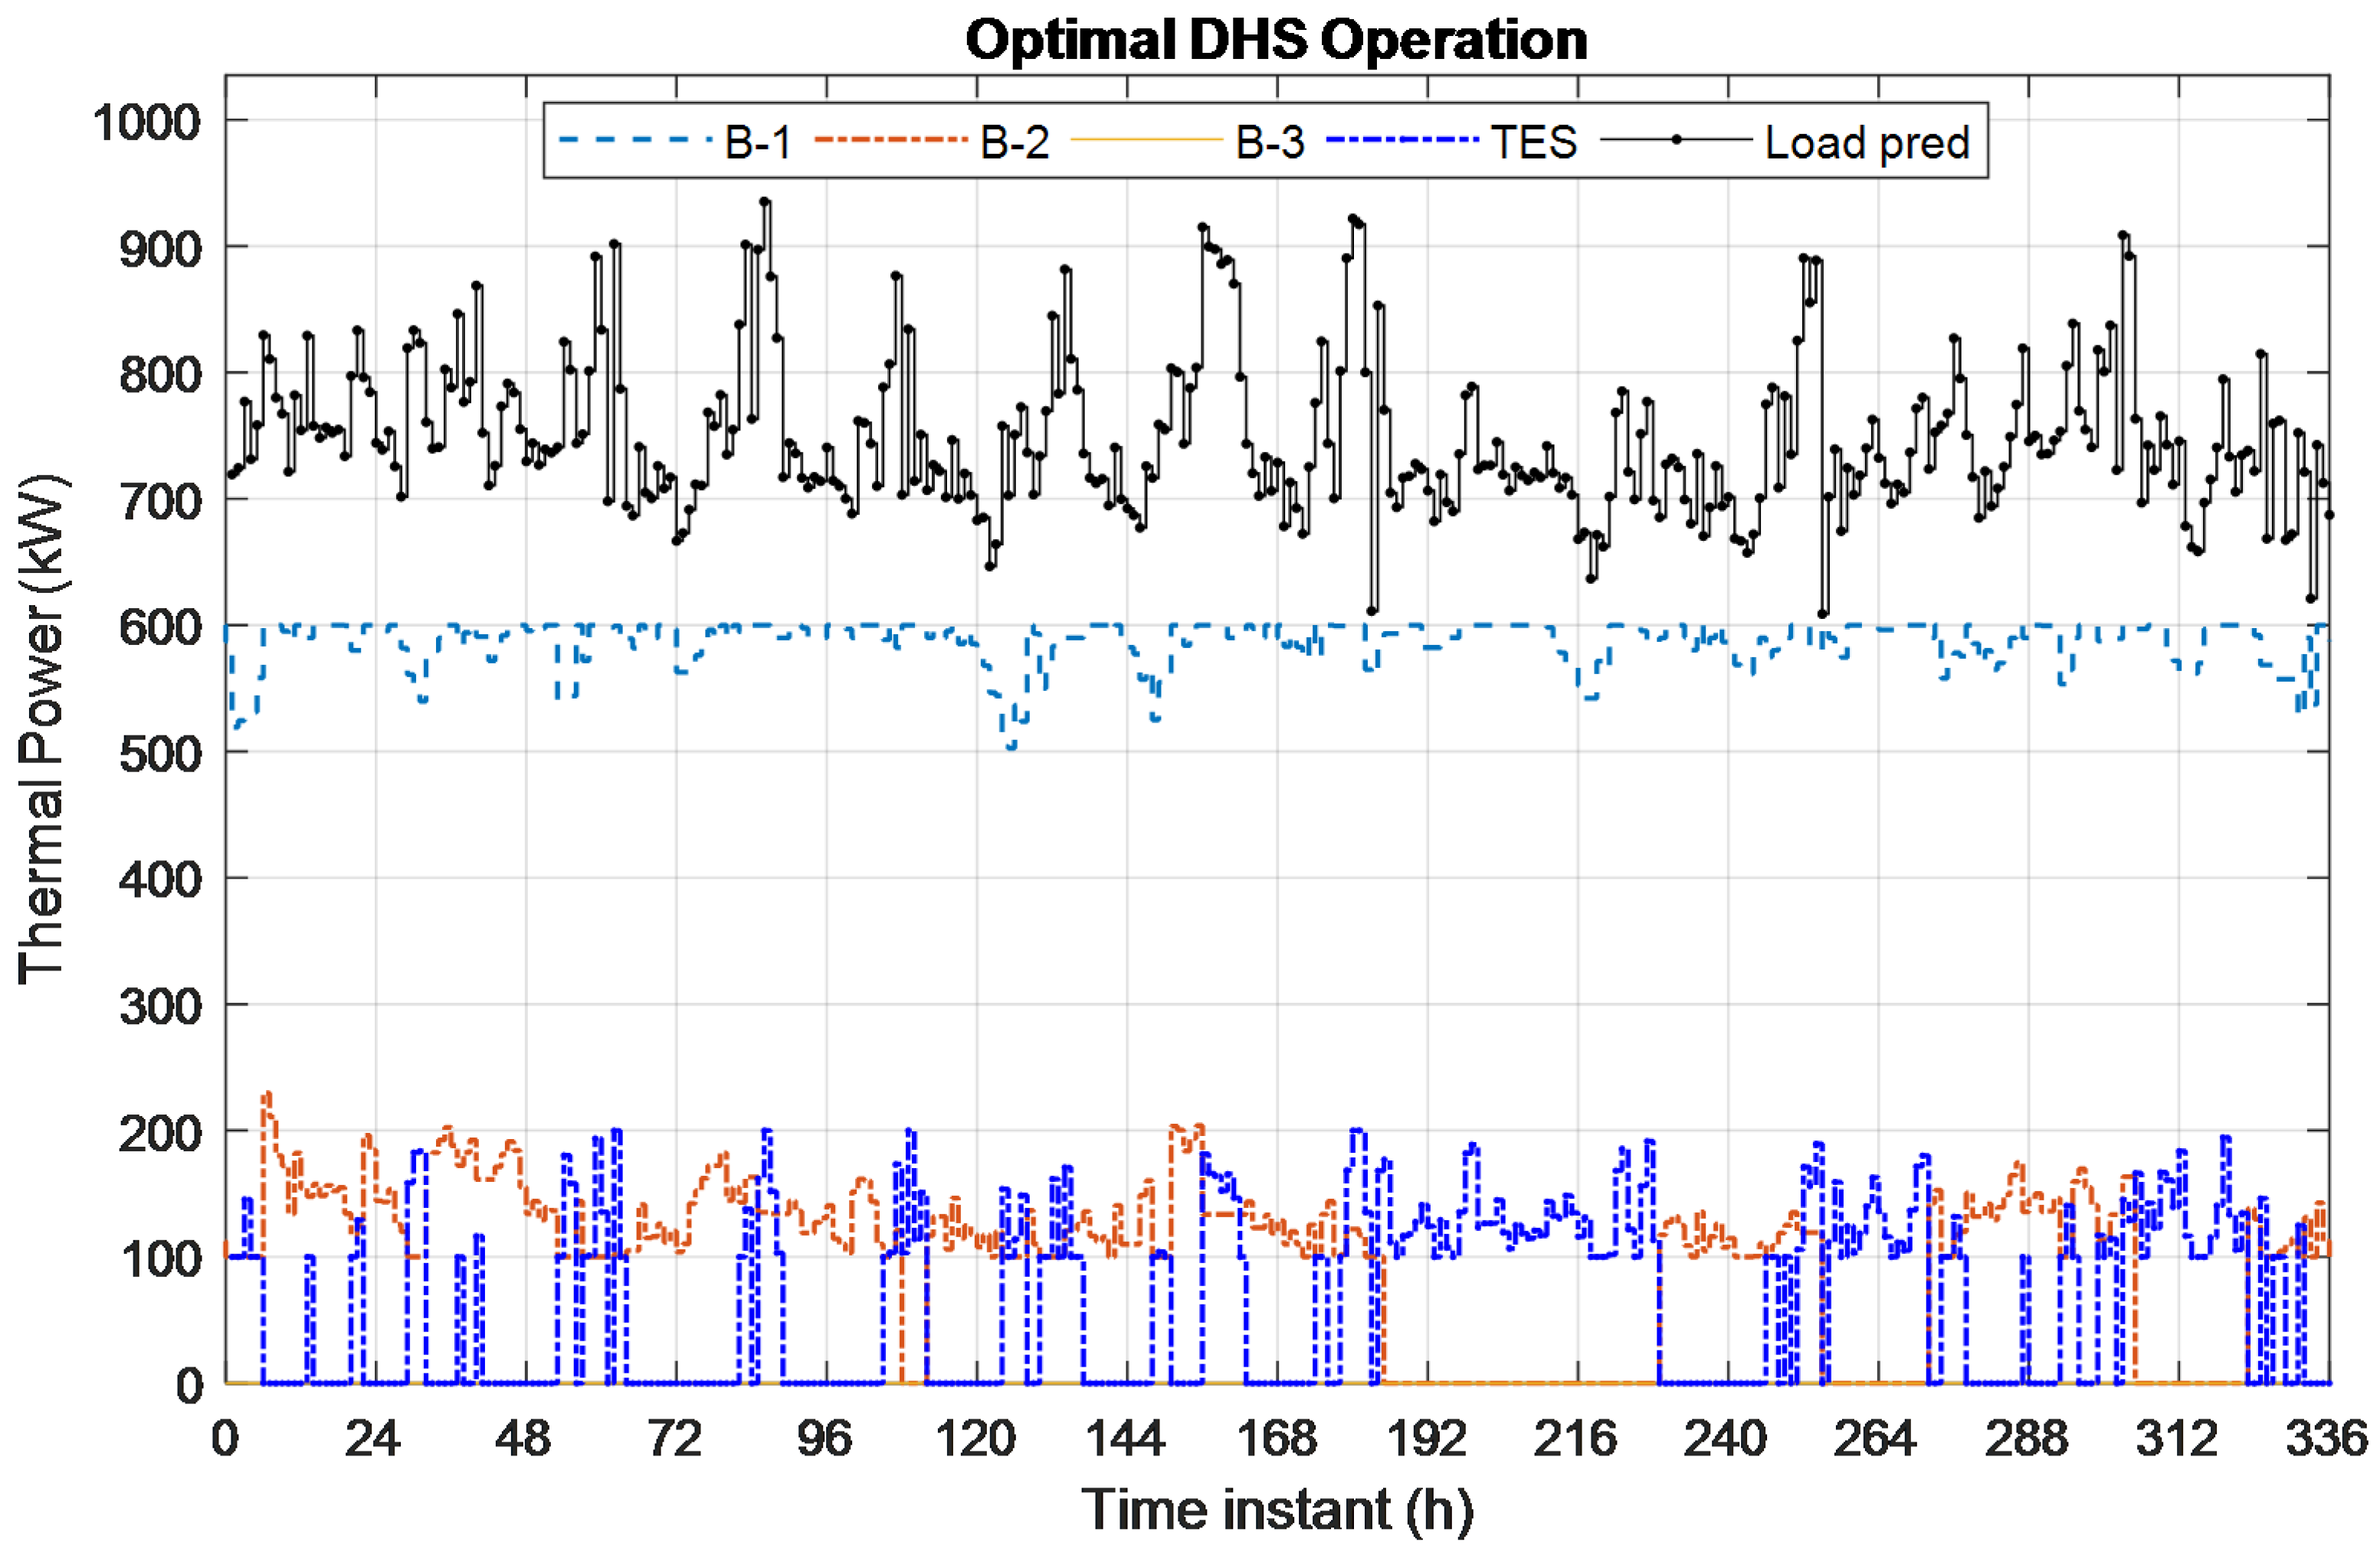Click y-axis tick label 700
Viewport: 2380px width, 1555px height.
[x=160, y=501]
